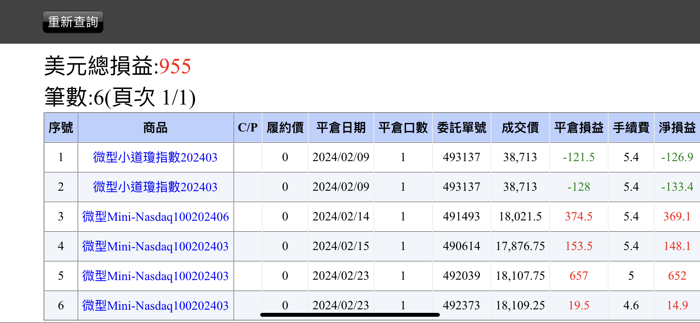Click the 平倉損益 column header
The width and height of the screenshot is (700, 323).
pos(579,128)
